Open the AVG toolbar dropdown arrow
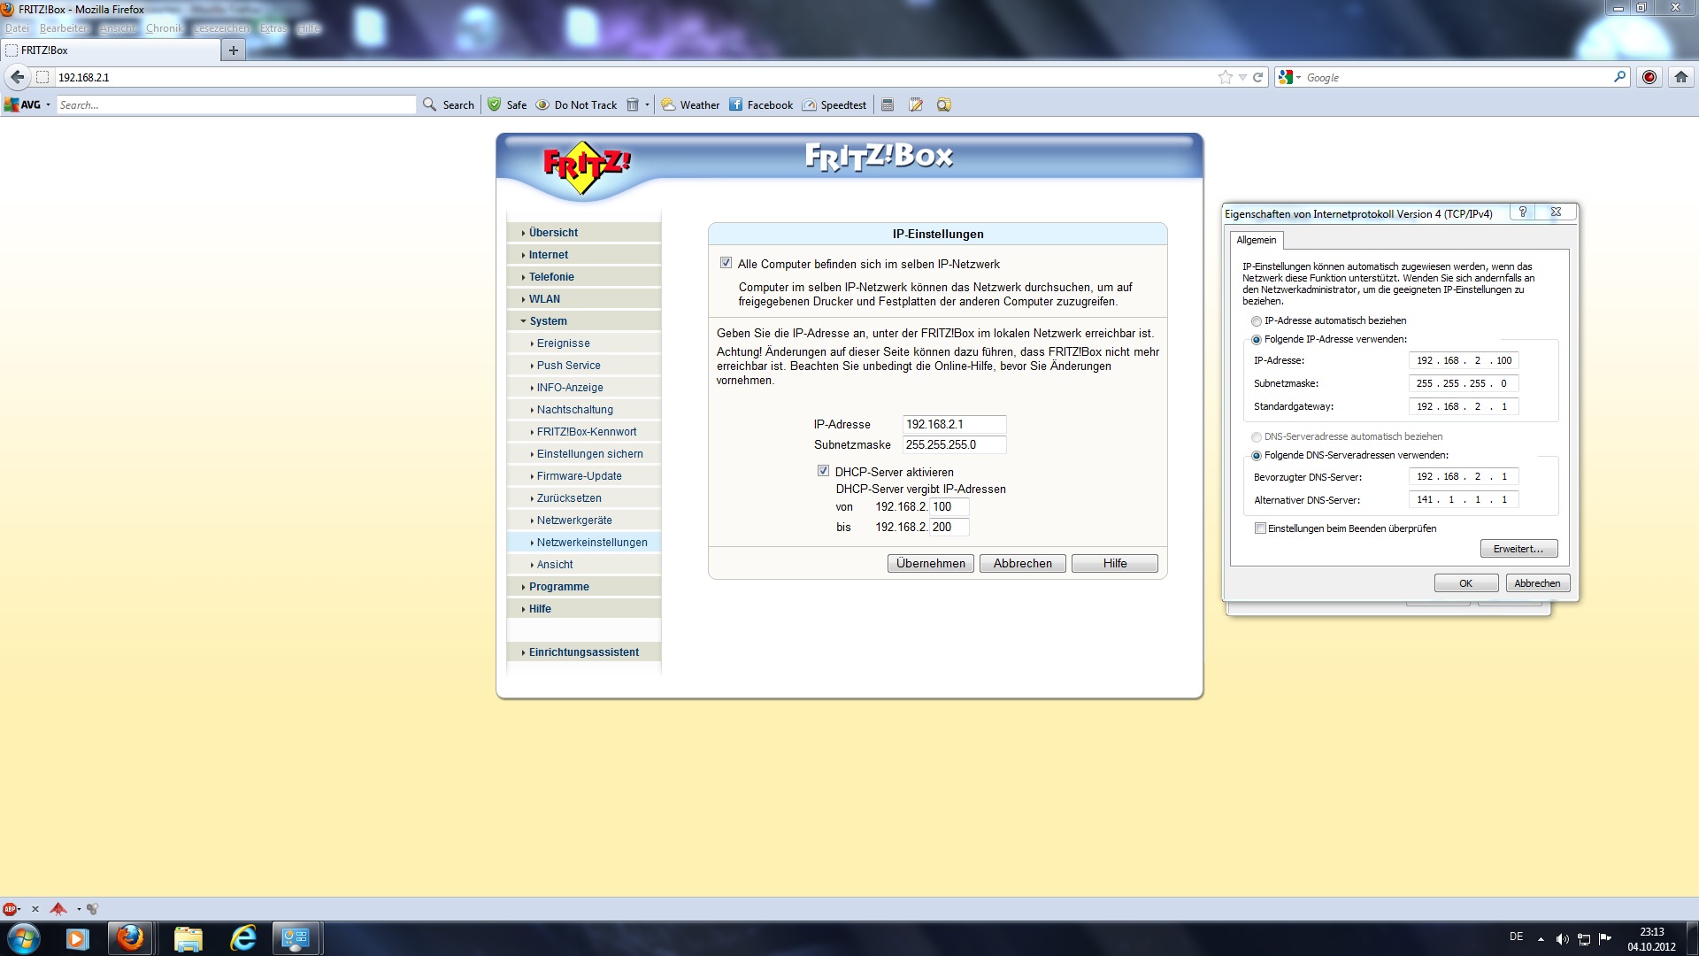This screenshot has width=1699, height=956. (x=48, y=104)
